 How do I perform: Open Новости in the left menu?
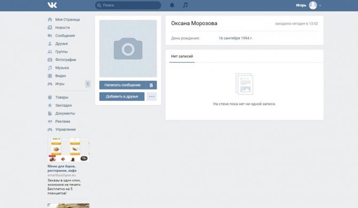[x=63, y=28]
